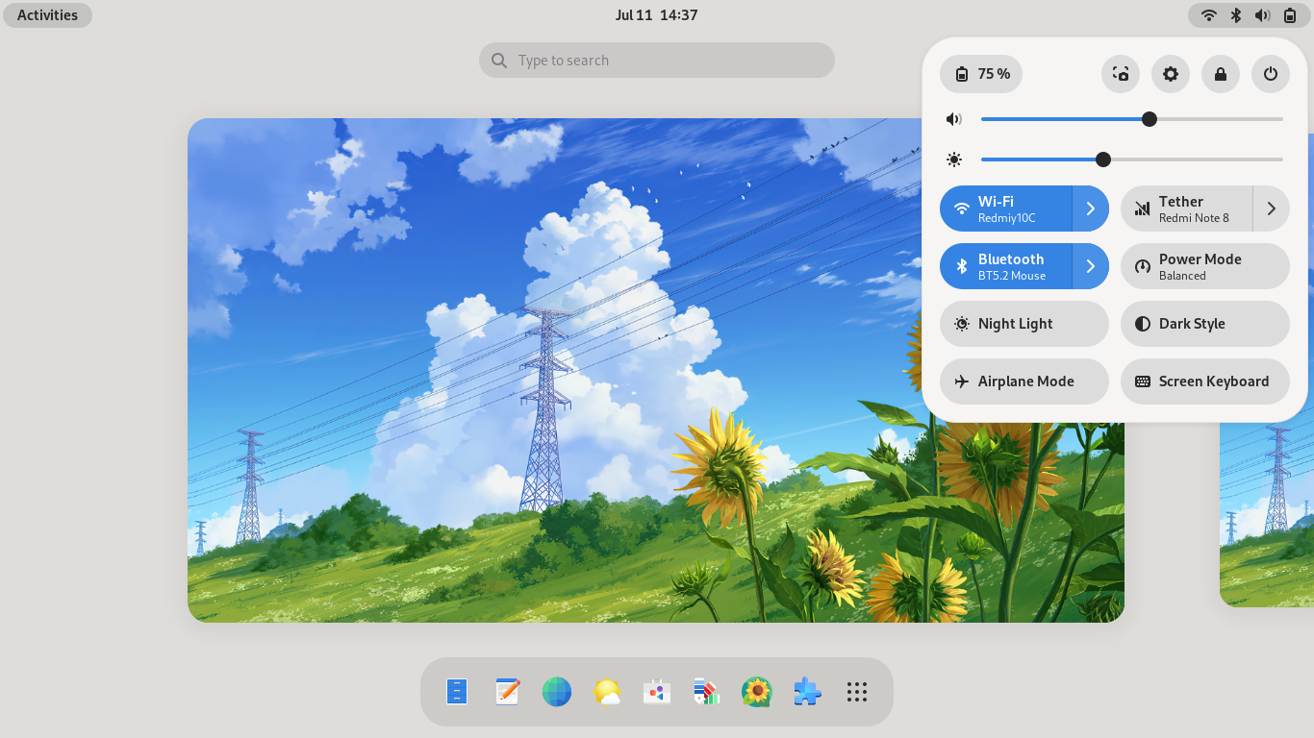1314x738 pixels.
Task: Expand the Tether options arrow
Action: point(1272,209)
